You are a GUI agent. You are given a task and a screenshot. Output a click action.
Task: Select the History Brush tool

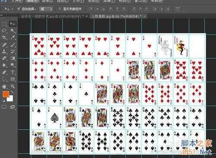tap(13, 51)
